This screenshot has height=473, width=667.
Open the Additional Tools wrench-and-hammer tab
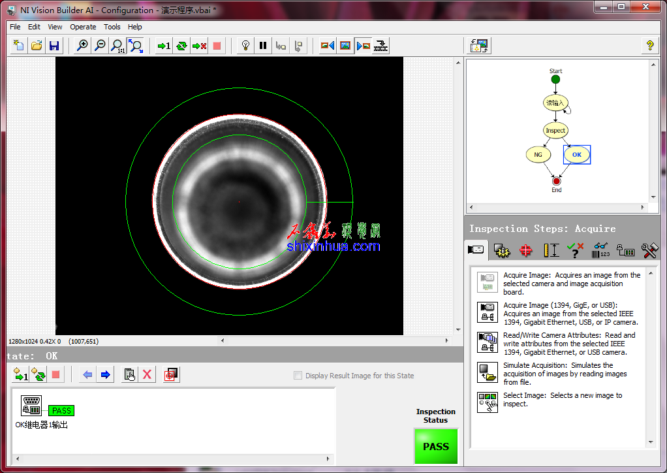pyautogui.click(x=649, y=250)
